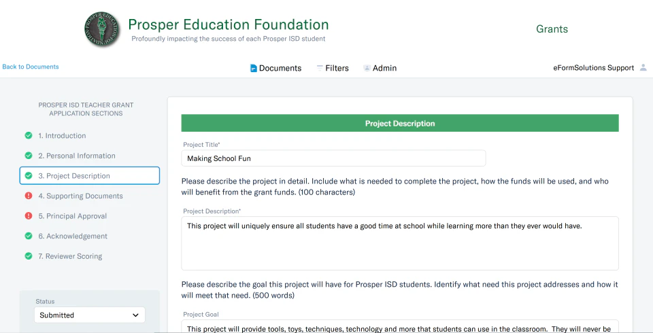
Task: Click the Documents page icon
Action: (x=254, y=68)
